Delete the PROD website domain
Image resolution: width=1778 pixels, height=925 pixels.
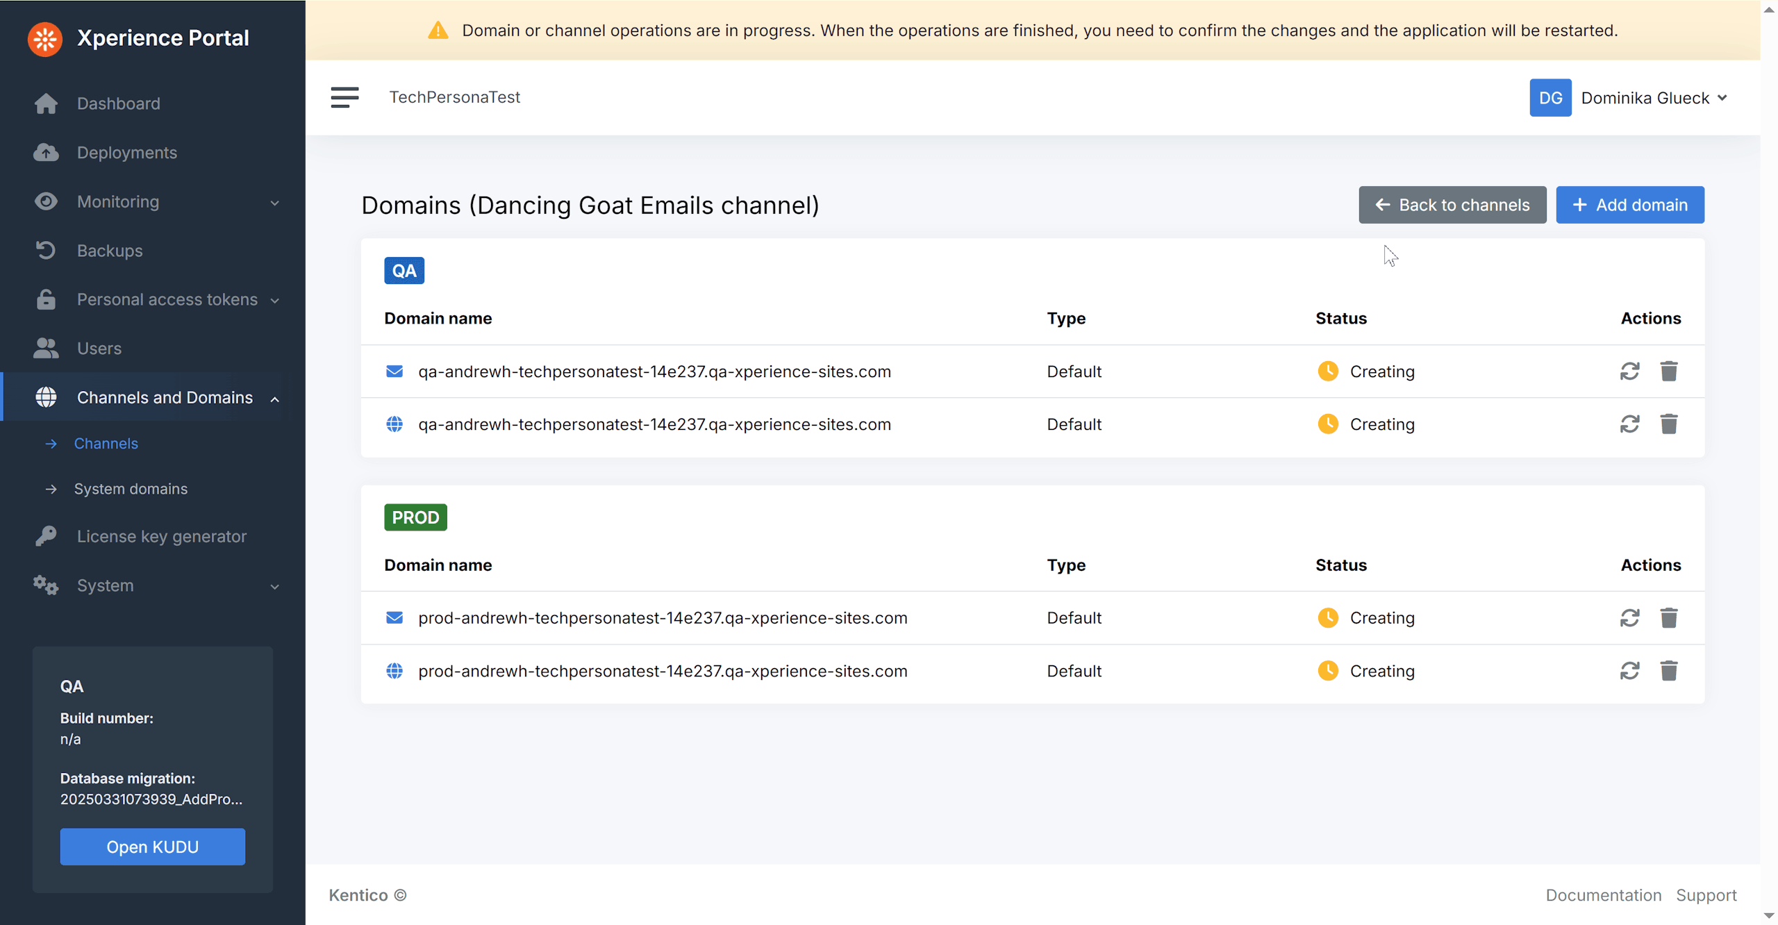tap(1668, 671)
